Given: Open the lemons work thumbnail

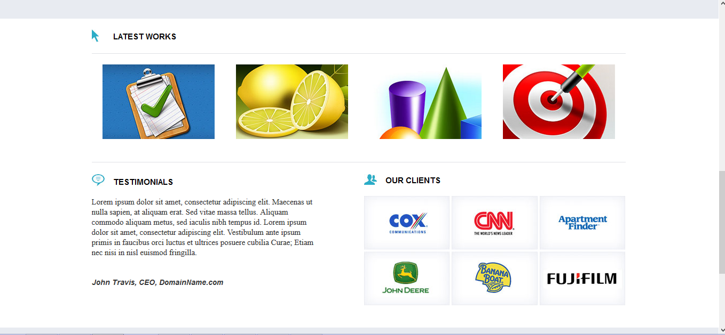Looking at the screenshot, I should click(292, 102).
